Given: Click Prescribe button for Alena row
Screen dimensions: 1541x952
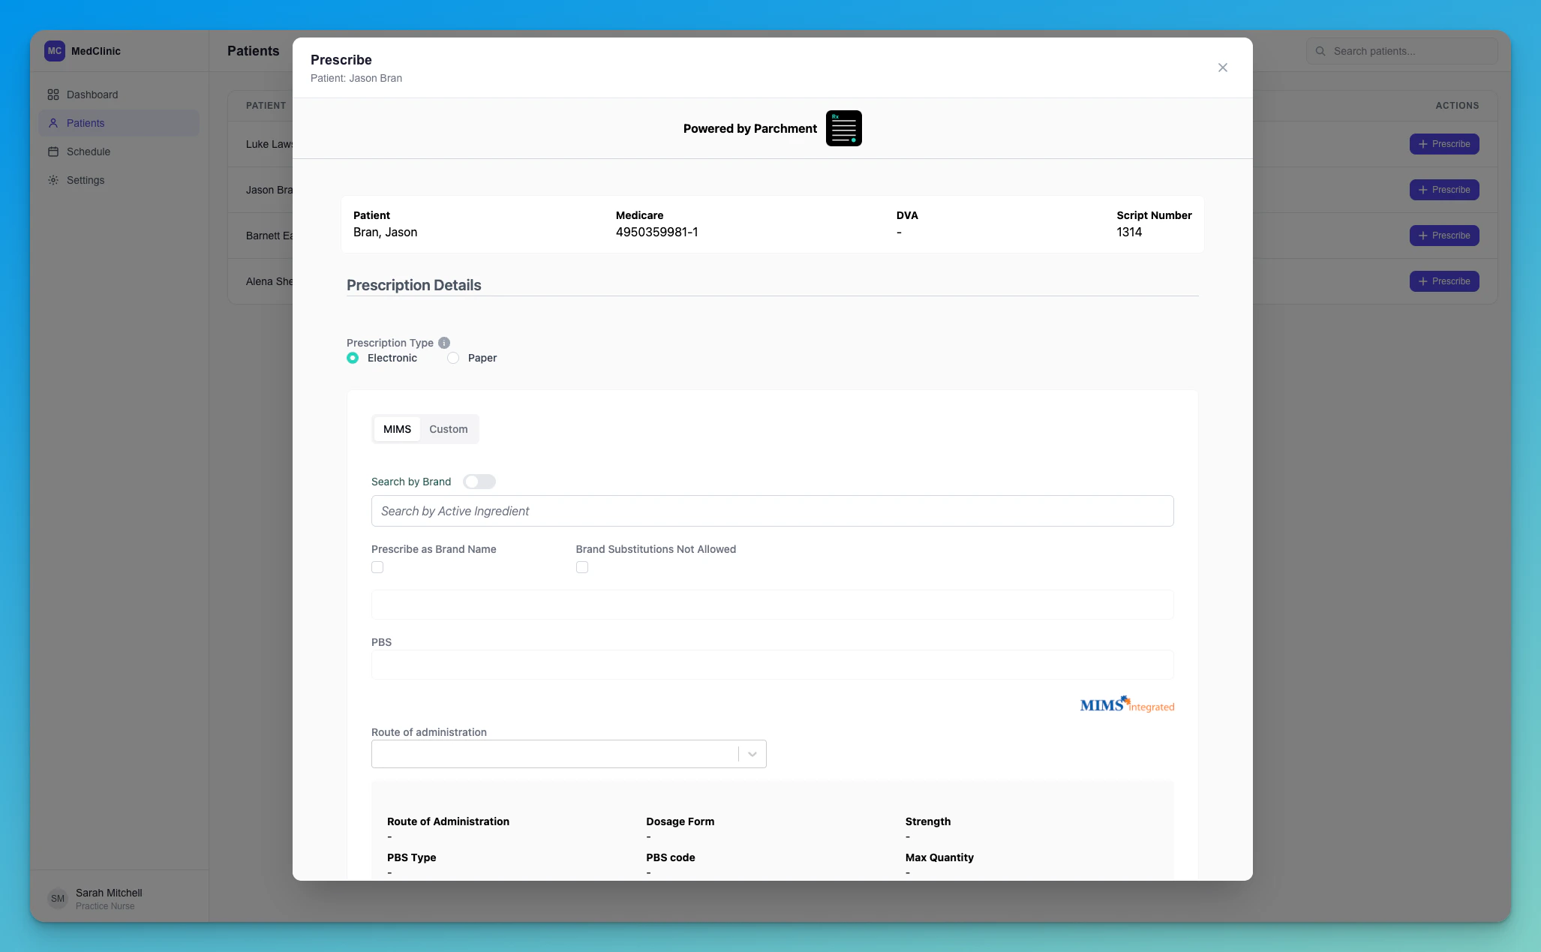Looking at the screenshot, I should click(1443, 281).
